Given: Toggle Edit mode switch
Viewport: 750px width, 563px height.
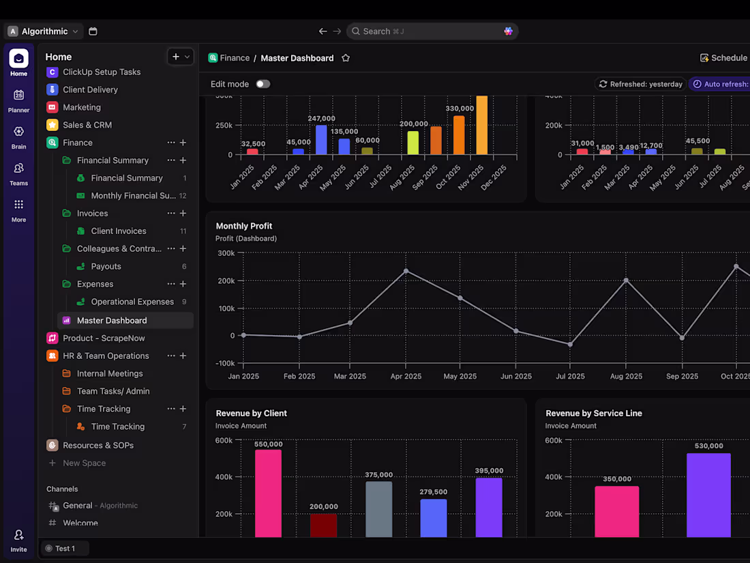Looking at the screenshot, I should click(x=262, y=84).
